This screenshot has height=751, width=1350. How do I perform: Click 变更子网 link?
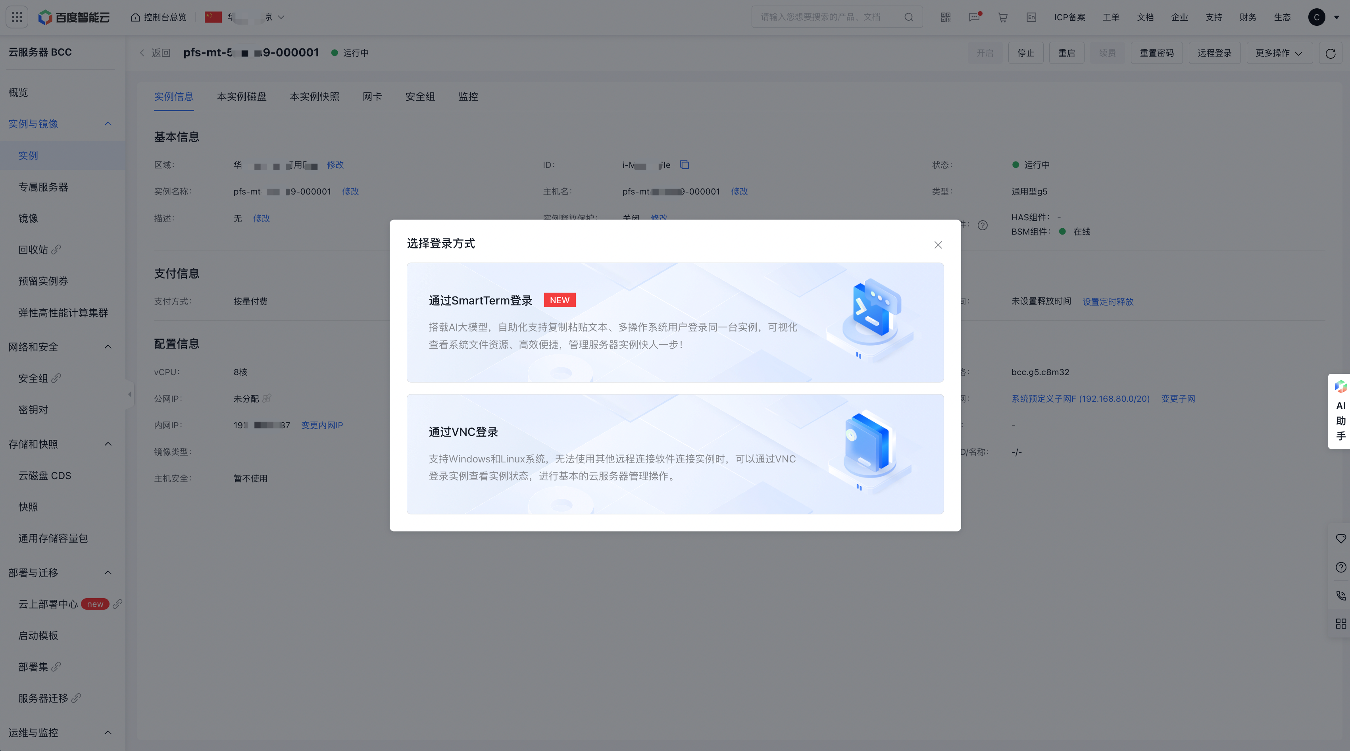tap(1178, 398)
